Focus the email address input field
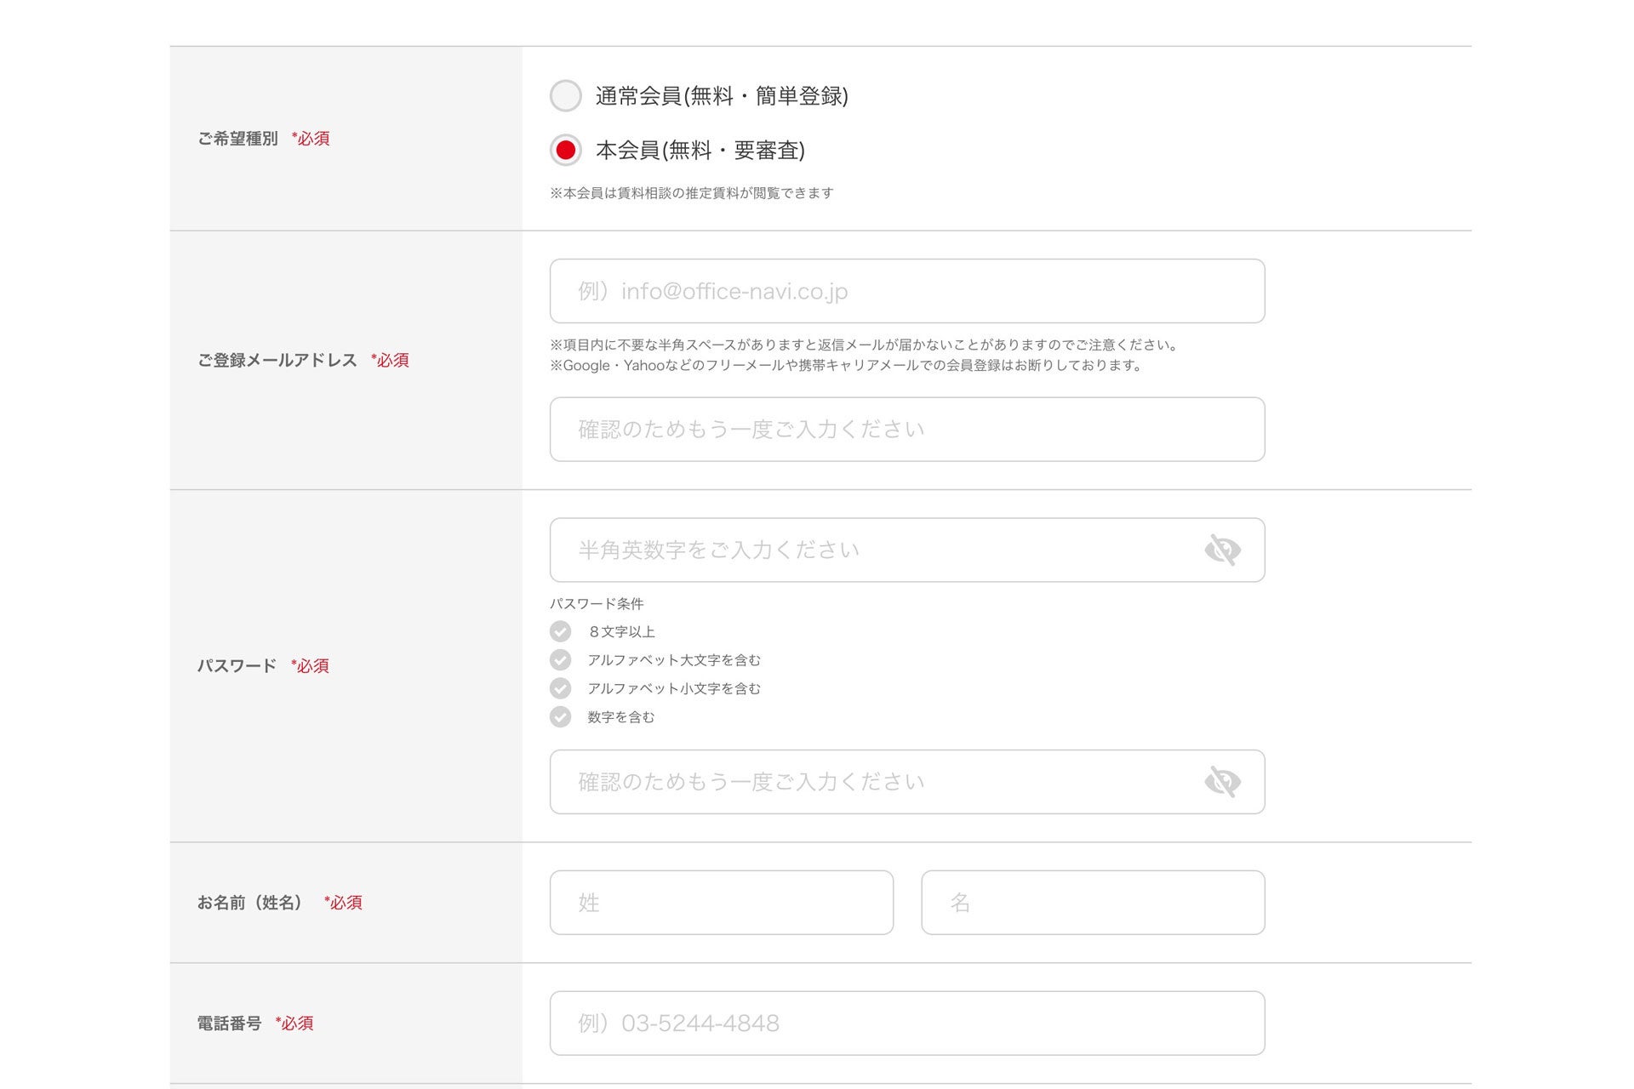This screenshot has width=1634, height=1089. (906, 291)
